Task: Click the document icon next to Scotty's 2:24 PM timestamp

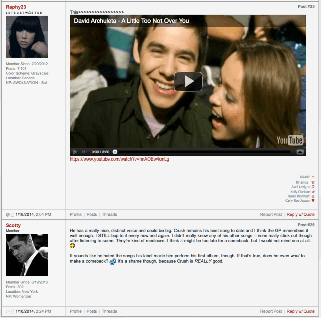Action: 13,311
